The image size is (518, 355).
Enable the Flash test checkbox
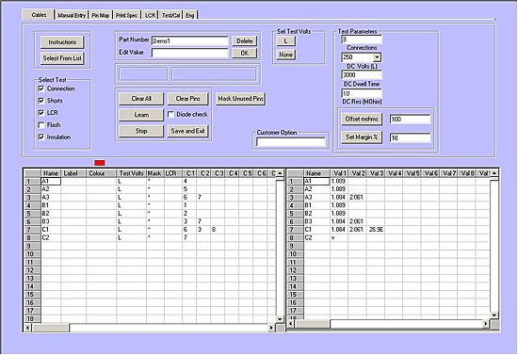pyautogui.click(x=40, y=125)
